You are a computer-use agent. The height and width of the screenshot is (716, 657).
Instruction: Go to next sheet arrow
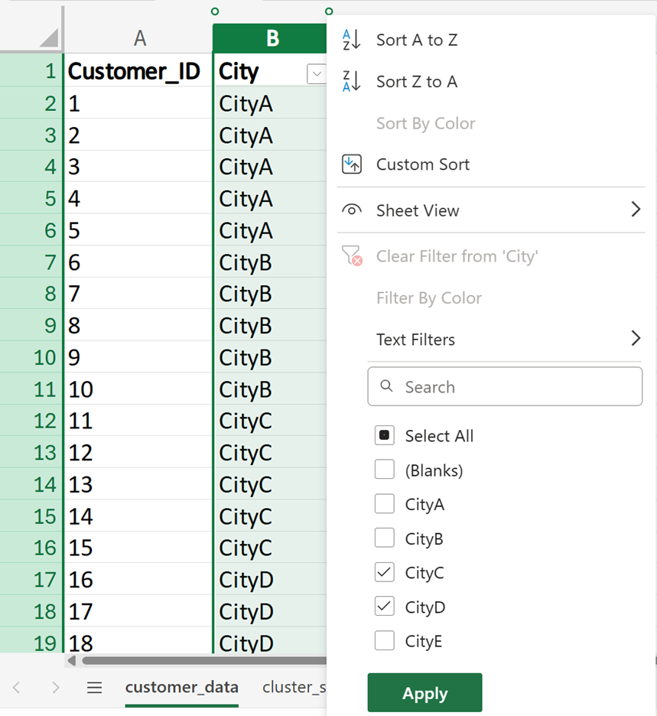tap(55, 688)
